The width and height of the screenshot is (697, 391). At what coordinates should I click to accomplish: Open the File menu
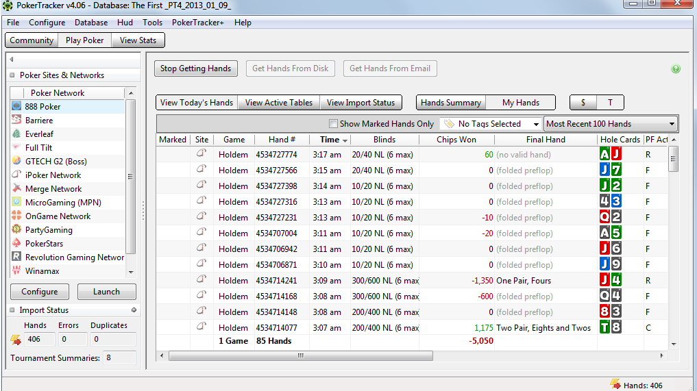13,22
